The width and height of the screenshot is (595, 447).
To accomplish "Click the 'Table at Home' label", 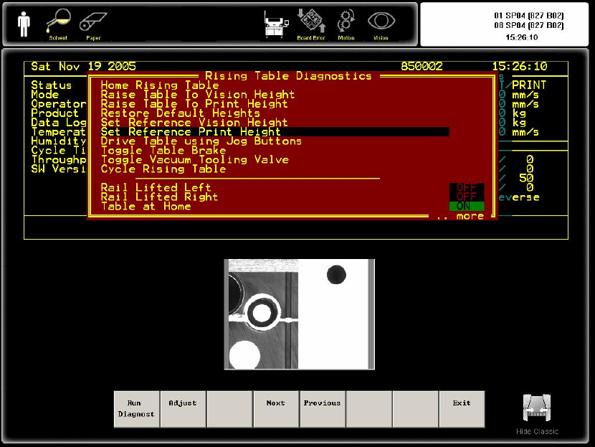I will click(146, 206).
